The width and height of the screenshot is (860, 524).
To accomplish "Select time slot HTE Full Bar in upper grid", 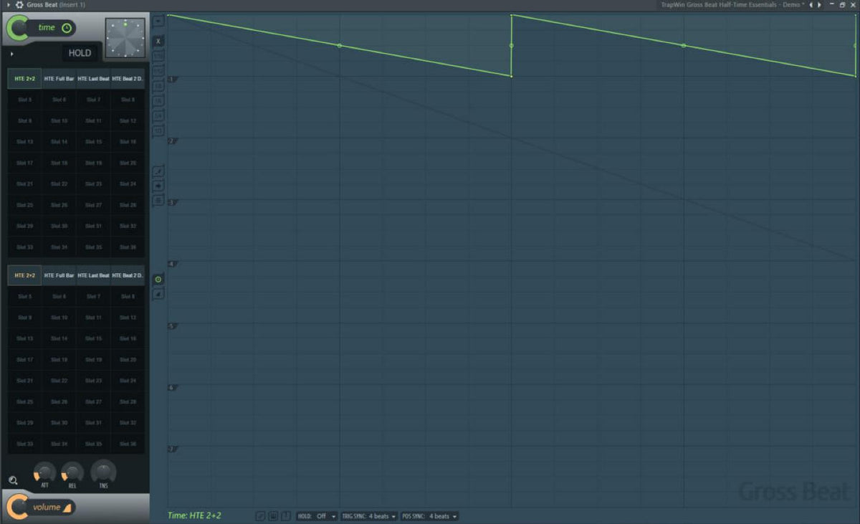I will 59,78.
